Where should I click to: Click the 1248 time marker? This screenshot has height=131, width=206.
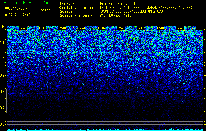tap(160, 28)
